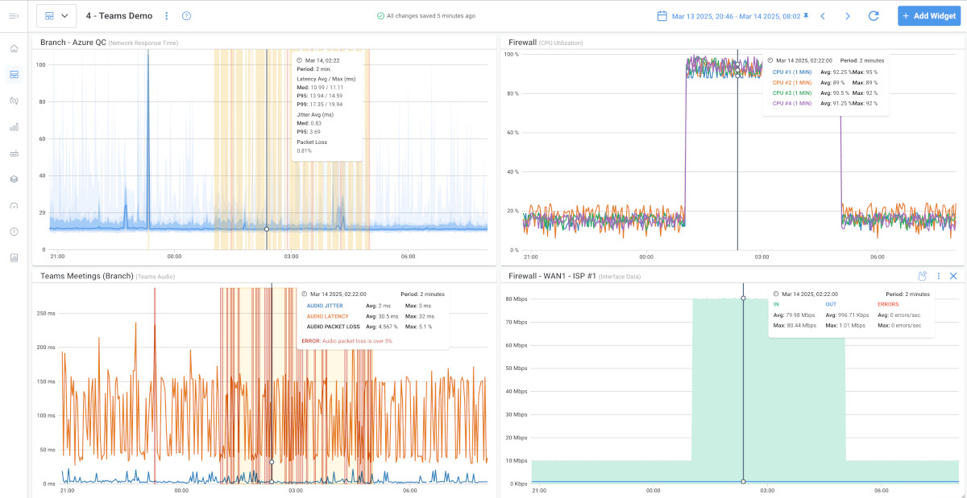Image resolution: width=967 pixels, height=498 pixels.
Task: Collapse the left sidebar with the hamburger toggle
Action: (15, 15)
